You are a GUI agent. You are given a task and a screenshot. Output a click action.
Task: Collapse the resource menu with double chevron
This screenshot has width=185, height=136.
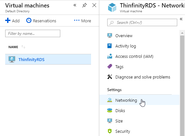181,19
